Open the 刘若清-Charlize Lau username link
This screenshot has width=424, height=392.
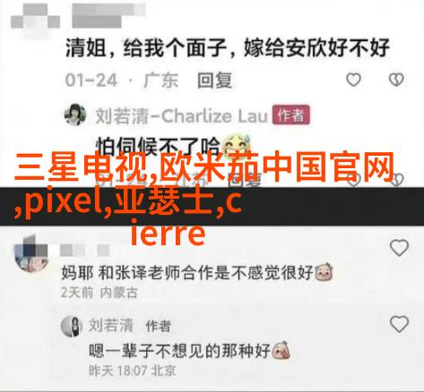(x=181, y=115)
